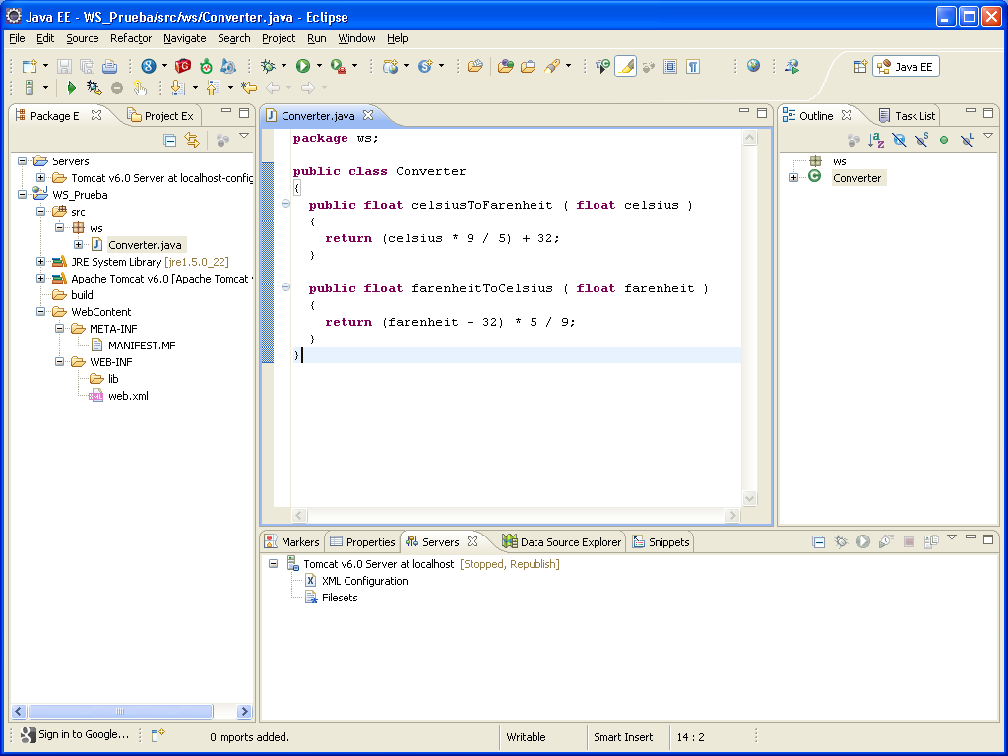Image resolution: width=1008 pixels, height=756 pixels.
Task: Click the Start server icon in Servers view
Action: coord(862,542)
